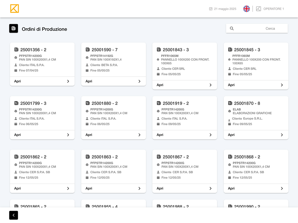Open order 25001590 - 7 via Apri

89,81
